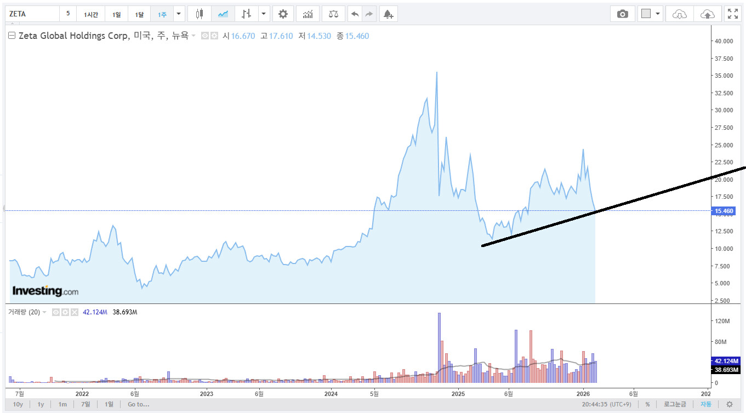Viewport: 746px width, 413px height.
Task: Select 1주 interval
Action: pyautogui.click(x=162, y=14)
